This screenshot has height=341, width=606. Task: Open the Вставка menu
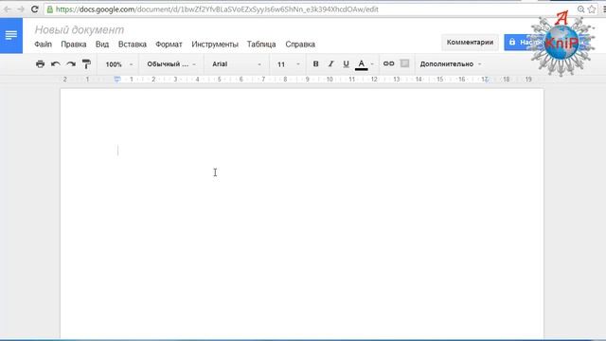[x=133, y=45]
